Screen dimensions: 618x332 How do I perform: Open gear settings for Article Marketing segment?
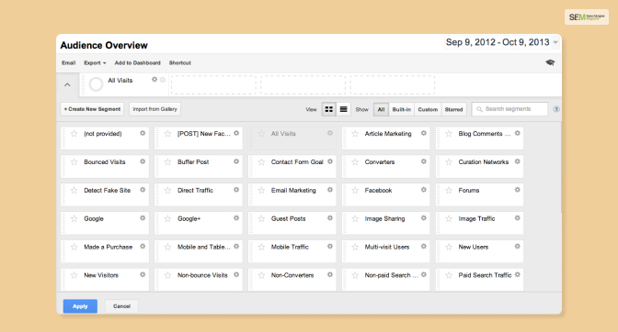click(x=424, y=133)
